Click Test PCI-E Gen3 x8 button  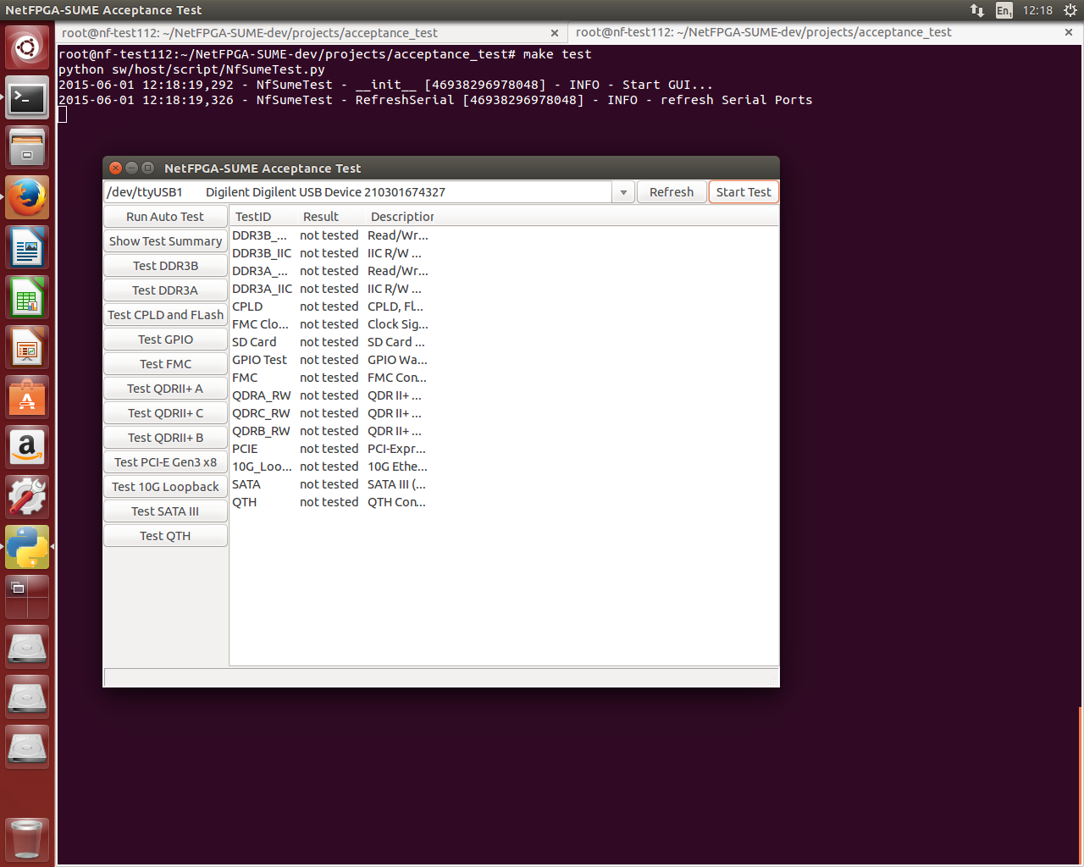point(165,462)
